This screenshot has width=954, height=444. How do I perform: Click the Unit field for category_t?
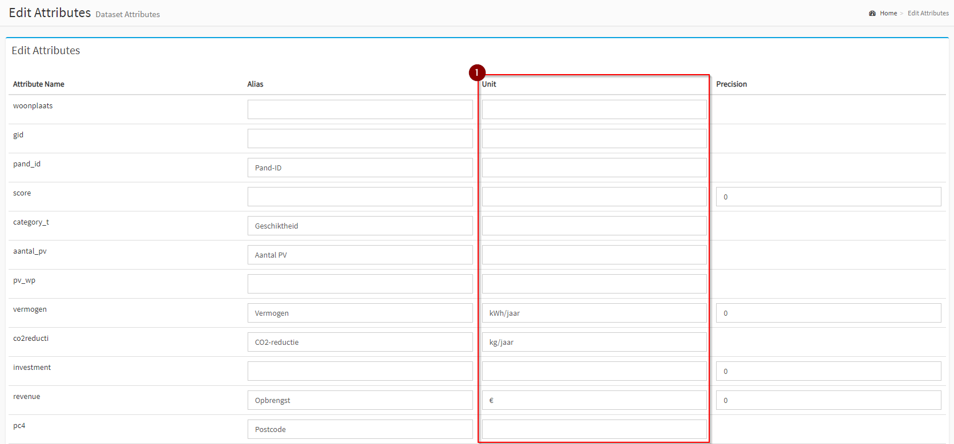point(595,226)
